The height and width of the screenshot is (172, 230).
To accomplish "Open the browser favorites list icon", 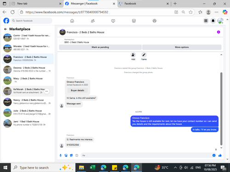I will click(x=200, y=12).
